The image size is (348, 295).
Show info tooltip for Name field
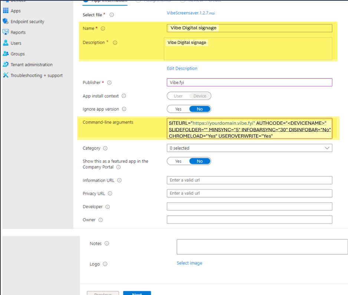pos(103,29)
